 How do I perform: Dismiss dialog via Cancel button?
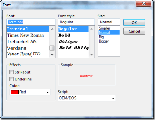(x=134, y=31)
